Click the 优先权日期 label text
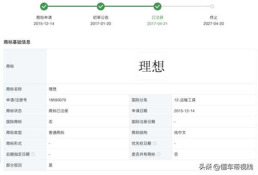The width and height of the screenshot is (258, 175). [141, 143]
